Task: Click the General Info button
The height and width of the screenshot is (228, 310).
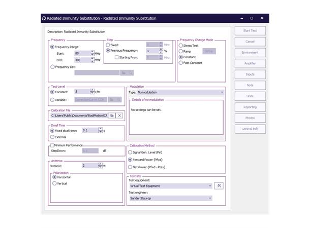Action: pyautogui.click(x=250, y=129)
